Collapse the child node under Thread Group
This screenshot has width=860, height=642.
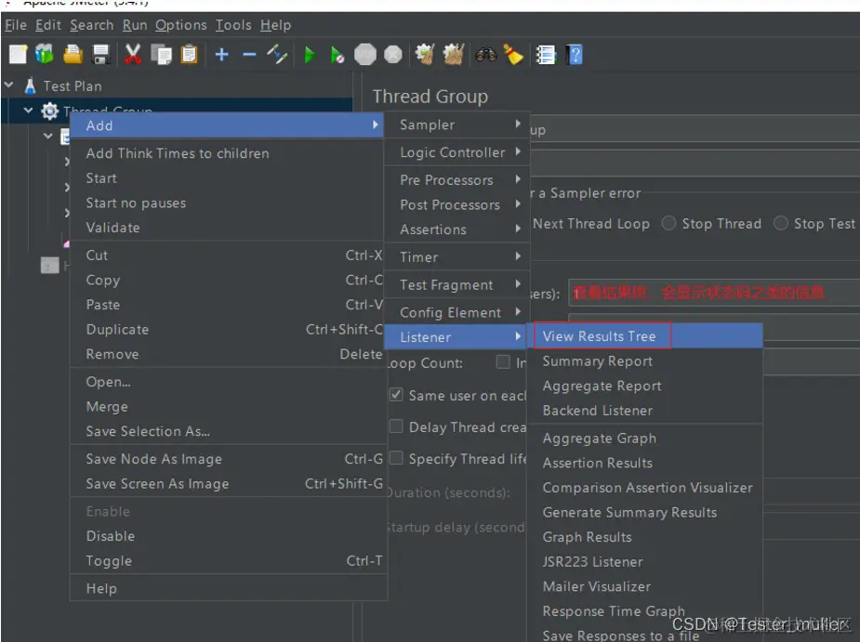[x=48, y=136]
